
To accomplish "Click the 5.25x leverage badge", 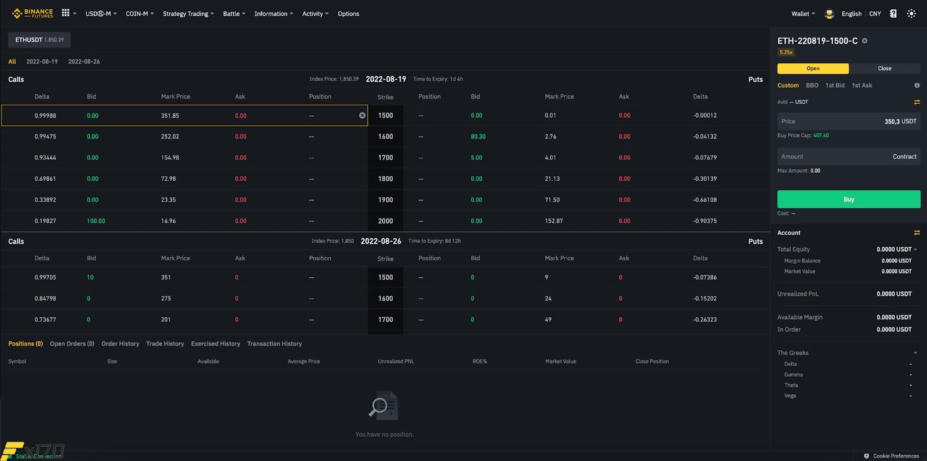I will [x=786, y=52].
